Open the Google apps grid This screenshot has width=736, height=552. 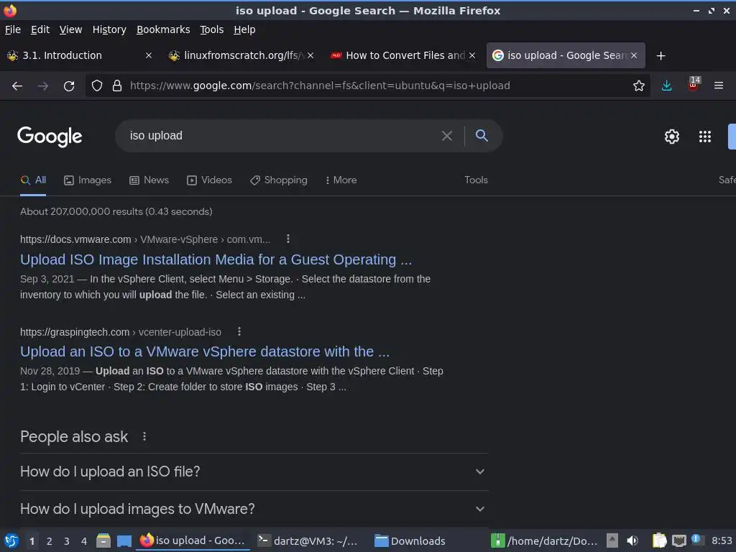705,137
